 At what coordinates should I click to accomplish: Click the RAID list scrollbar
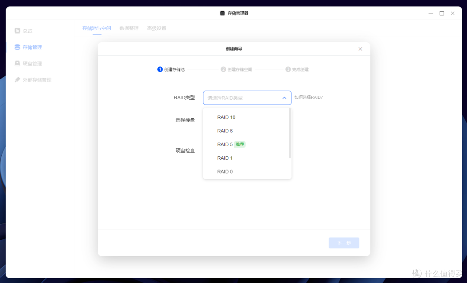click(290, 133)
